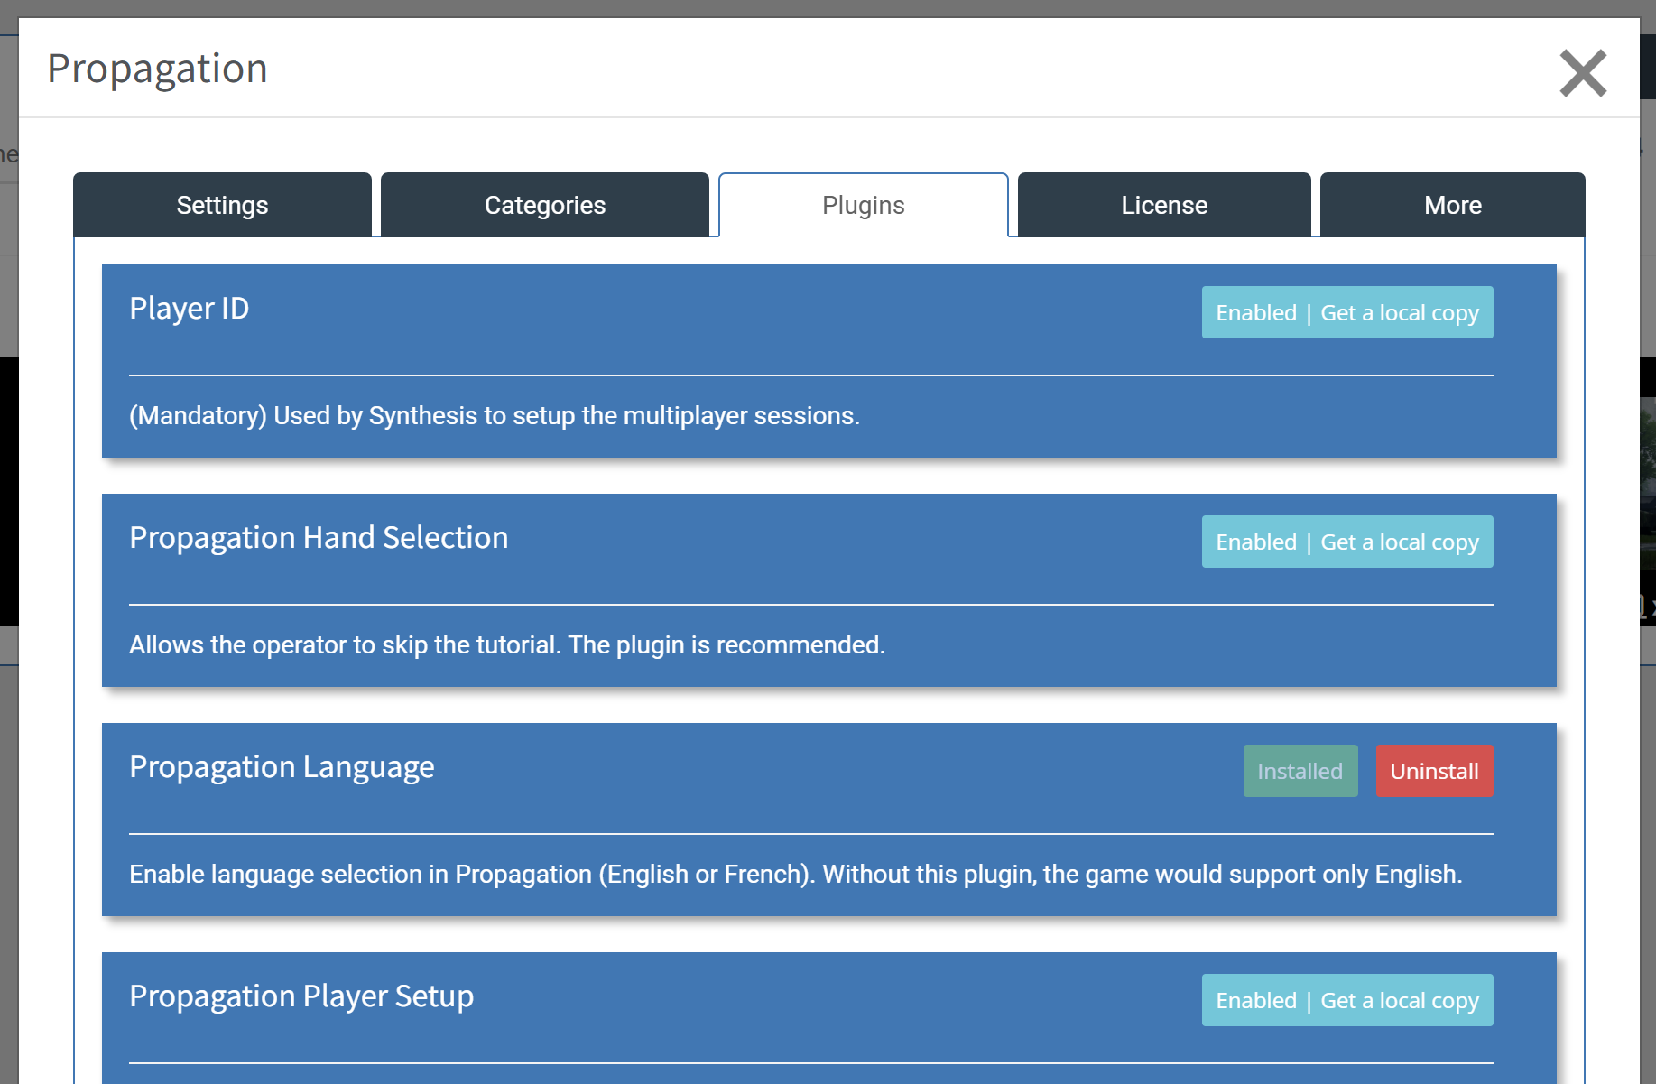Open the License tab
1656x1084 pixels.
1164,205
